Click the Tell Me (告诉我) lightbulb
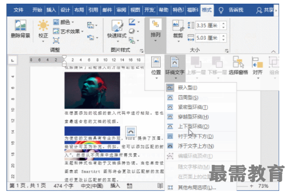Image resolution: width=288 pixels, height=194 pixels. (221, 10)
